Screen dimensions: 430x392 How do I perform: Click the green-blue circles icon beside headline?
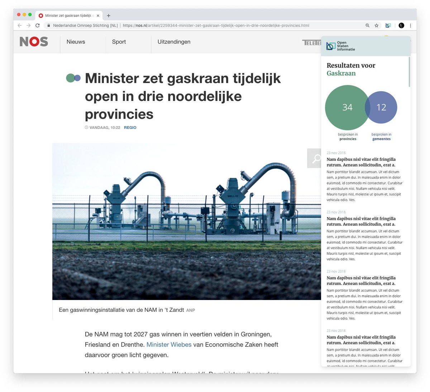point(73,78)
